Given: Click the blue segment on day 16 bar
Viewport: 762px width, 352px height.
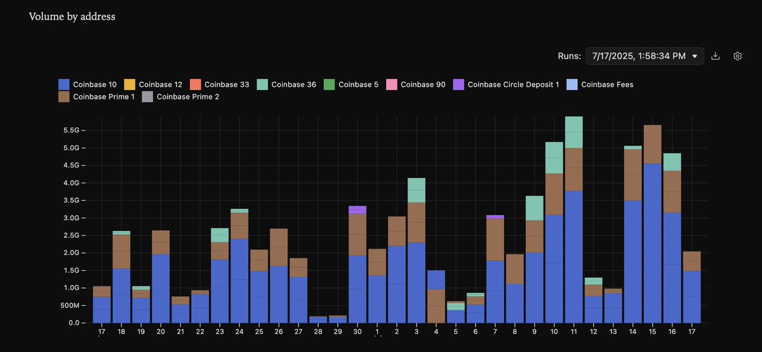Looking at the screenshot, I should (x=672, y=268).
